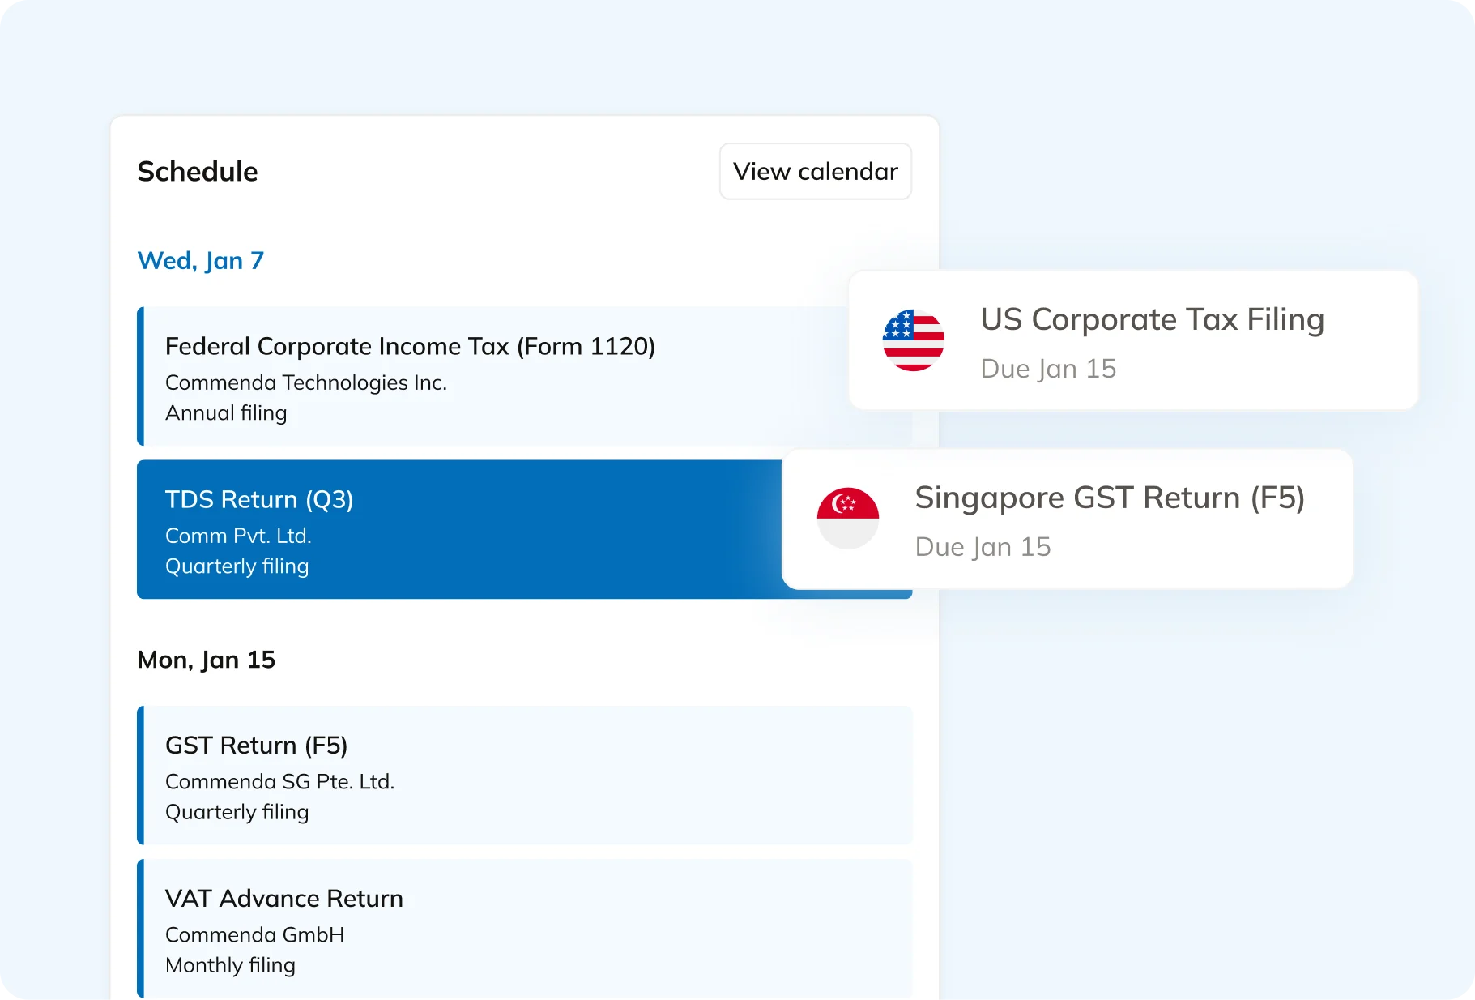Click the Mon, Jan 15 date header
1475x1000 pixels.
click(x=207, y=660)
